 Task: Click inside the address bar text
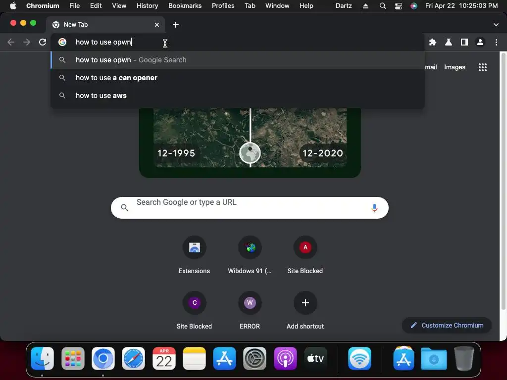pyautogui.click(x=103, y=42)
